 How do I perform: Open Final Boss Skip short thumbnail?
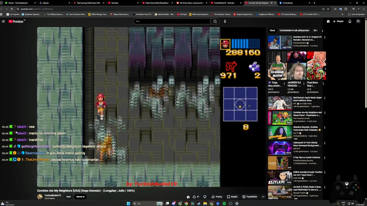pyautogui.click(x=316, y=66)
